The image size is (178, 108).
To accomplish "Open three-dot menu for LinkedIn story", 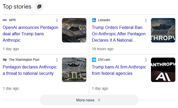I will coord(146,20).
